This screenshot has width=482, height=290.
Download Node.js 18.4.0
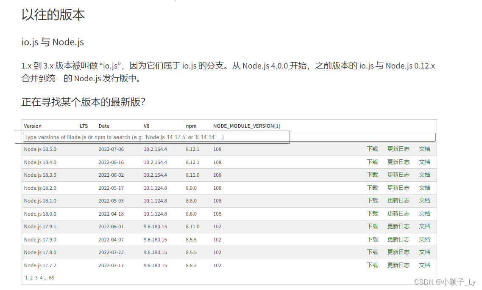point(372,162)
